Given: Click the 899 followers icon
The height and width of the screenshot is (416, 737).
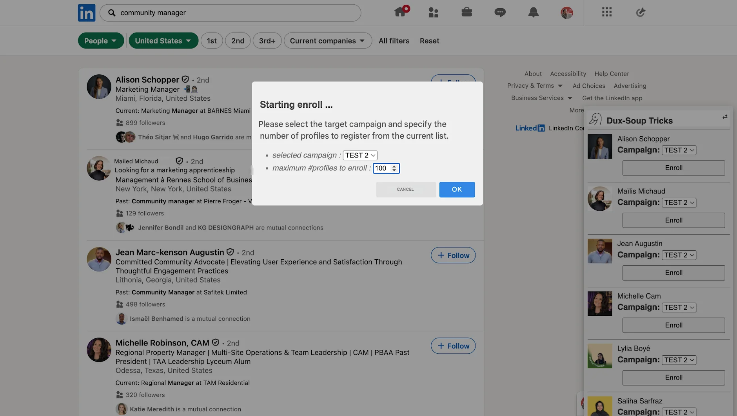Looking at the screenshot, I should click(120, 123).
